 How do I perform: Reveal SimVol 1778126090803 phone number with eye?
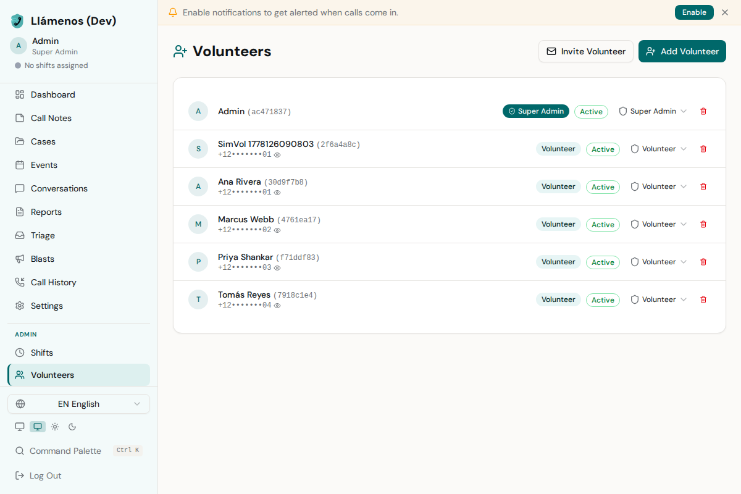[x=277, y=155]
